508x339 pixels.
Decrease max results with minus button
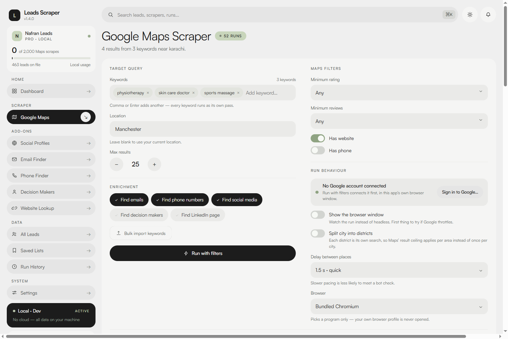(117, 164)
